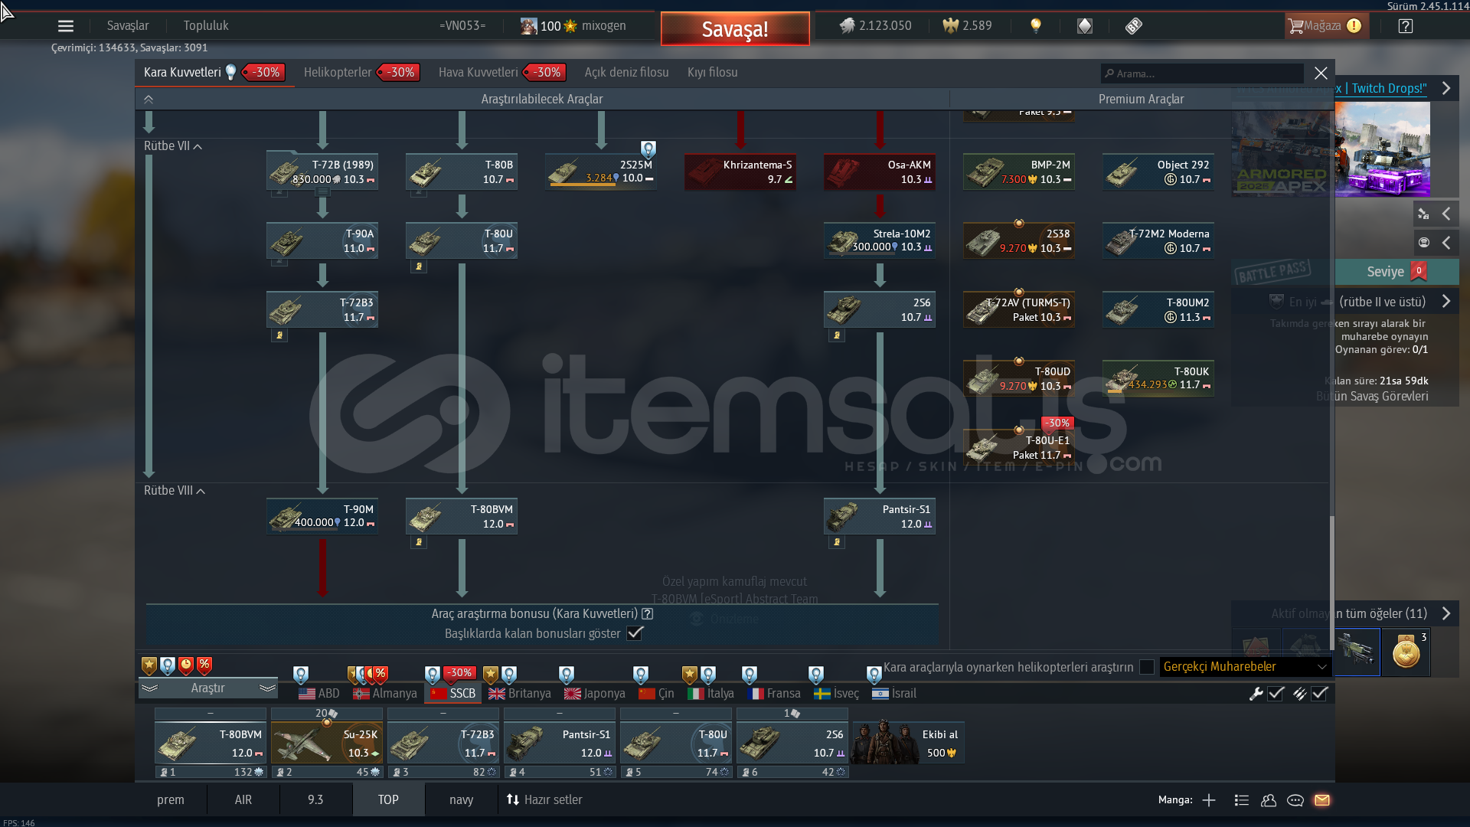Switch to Hava Kuvvetleri tab
The image size is (1470, 827).
tap(478, 72)
